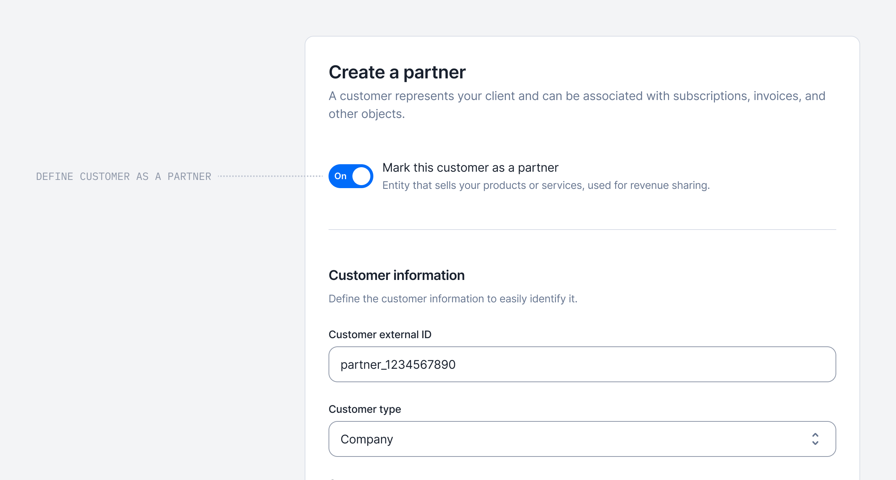Click the horizontal divider under the toggle section
The width and height of the screenshot is (896, 480).
coord(582,230)
